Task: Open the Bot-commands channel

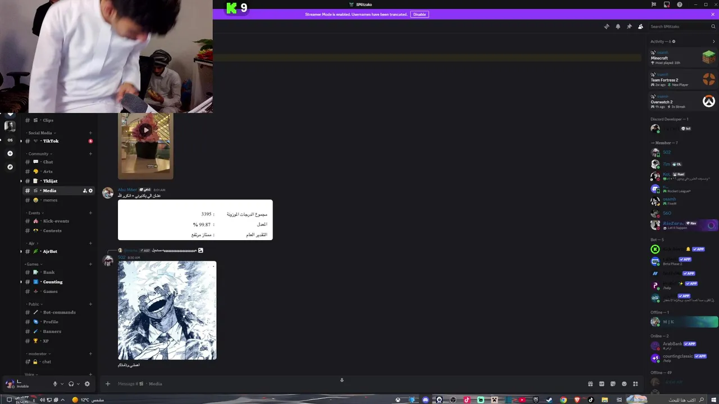Action: point(58,312)
